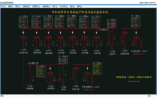
Task: Open the 历史记录 menu
Action: click(64, 6)
